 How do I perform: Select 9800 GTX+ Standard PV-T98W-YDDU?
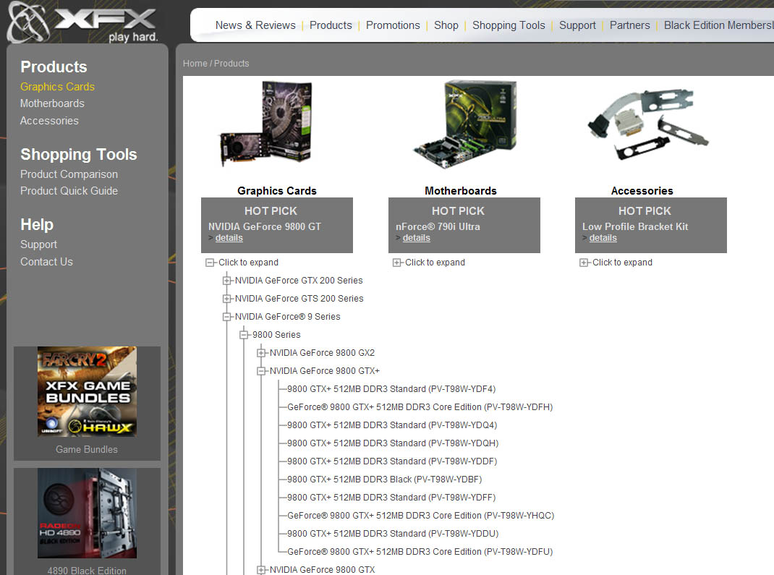[x=393, y=534]
